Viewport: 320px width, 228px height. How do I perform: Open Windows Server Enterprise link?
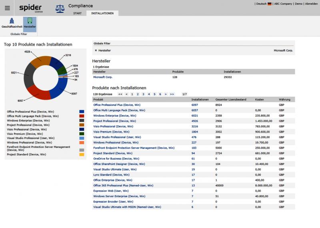pyautogui.click(x=119, y=196)
